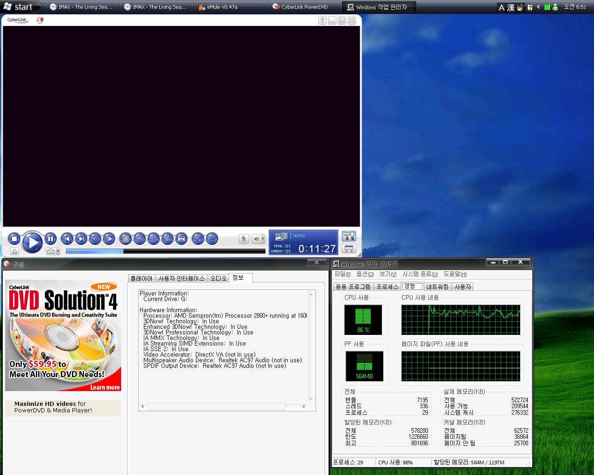Click the language bar A input mode icon
Image resolution: width=594 pixels, height=475 pixels.
502,7
